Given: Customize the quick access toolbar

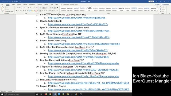Looking at the screenshot, I should pyautogui.click(x=21, y=2).
